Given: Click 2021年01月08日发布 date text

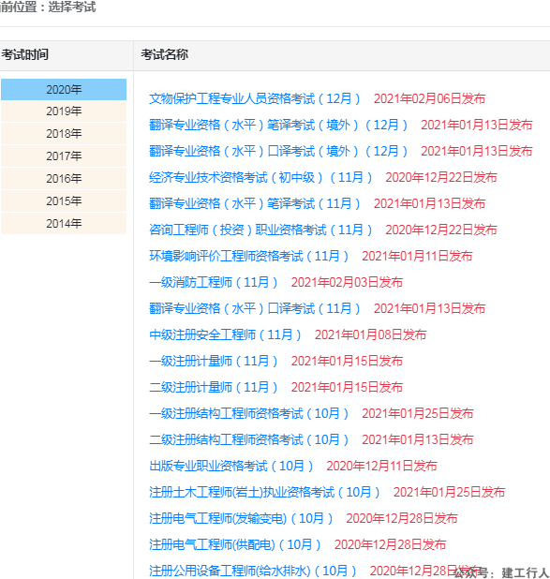Looking at the screenshot, I should pos(370,334).
